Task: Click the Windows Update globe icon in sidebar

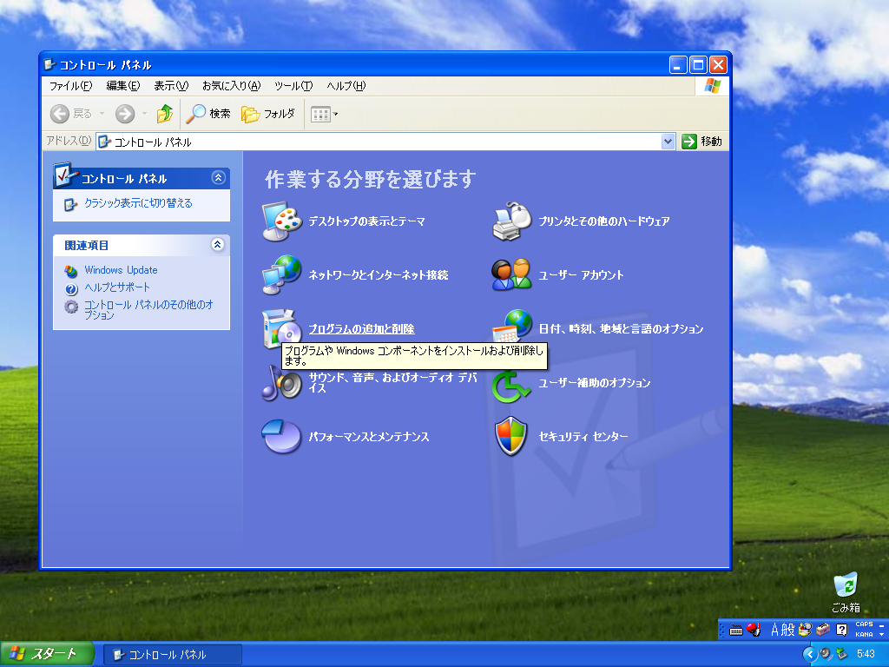Action: tap(71, 271)
